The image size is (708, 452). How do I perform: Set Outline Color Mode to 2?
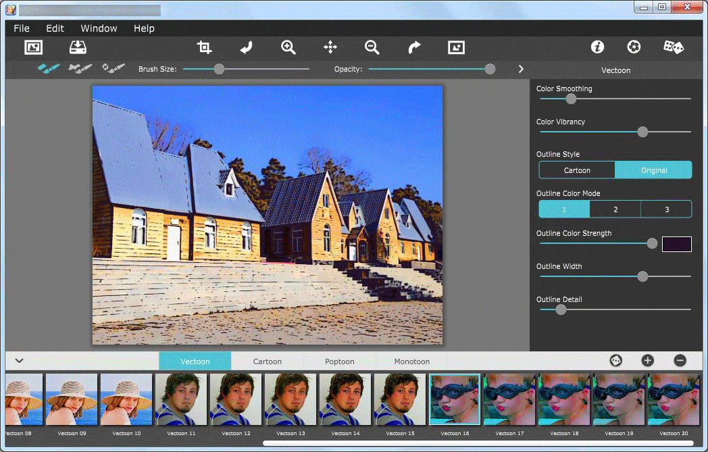[x=615, y=209]
